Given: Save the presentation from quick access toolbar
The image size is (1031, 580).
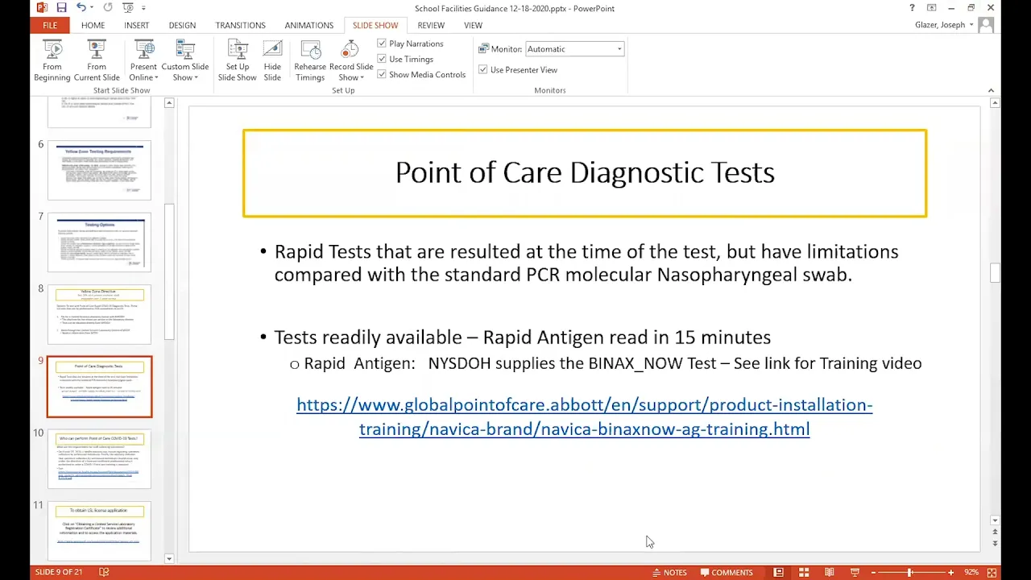Looking at the screenshot, I should click(61, 8).
